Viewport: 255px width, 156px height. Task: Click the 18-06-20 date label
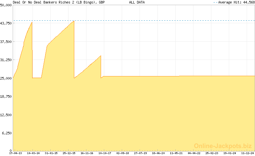click(158, 153)
